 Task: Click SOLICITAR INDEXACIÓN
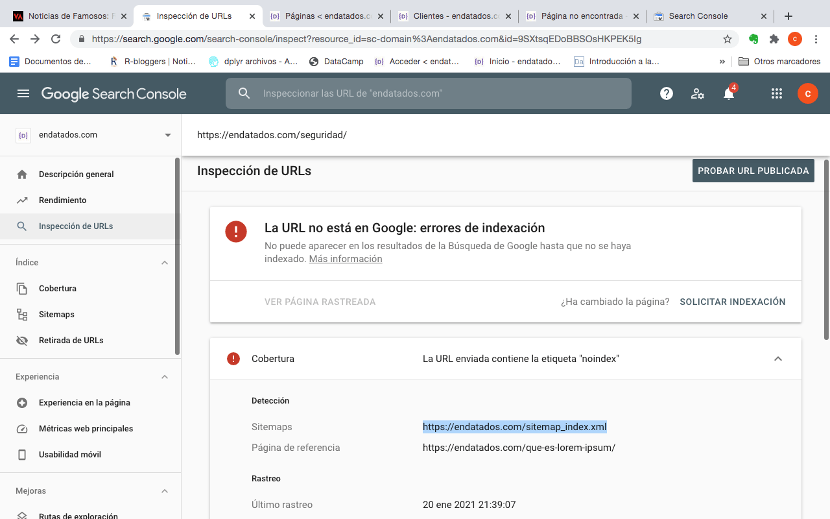733,302
